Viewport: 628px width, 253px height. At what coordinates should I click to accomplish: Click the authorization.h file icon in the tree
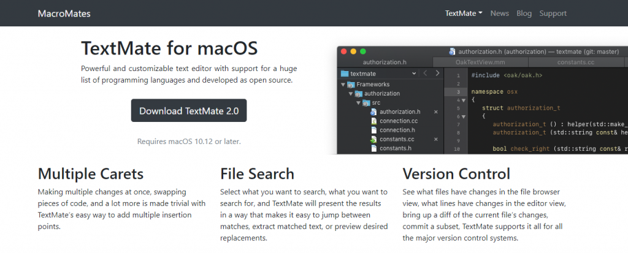pyautogui.click(x=373, y=112)
